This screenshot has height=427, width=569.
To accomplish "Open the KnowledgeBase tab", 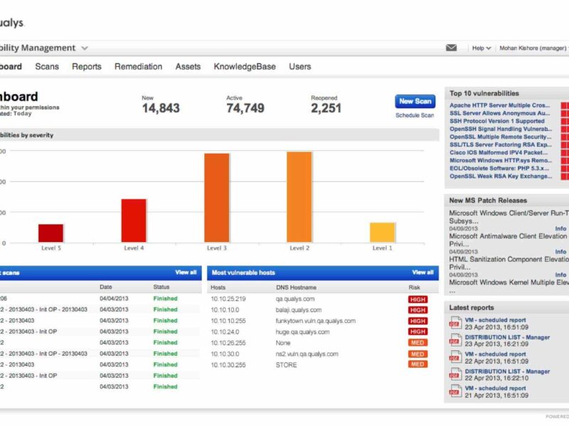I will click(x=245, y=66).
